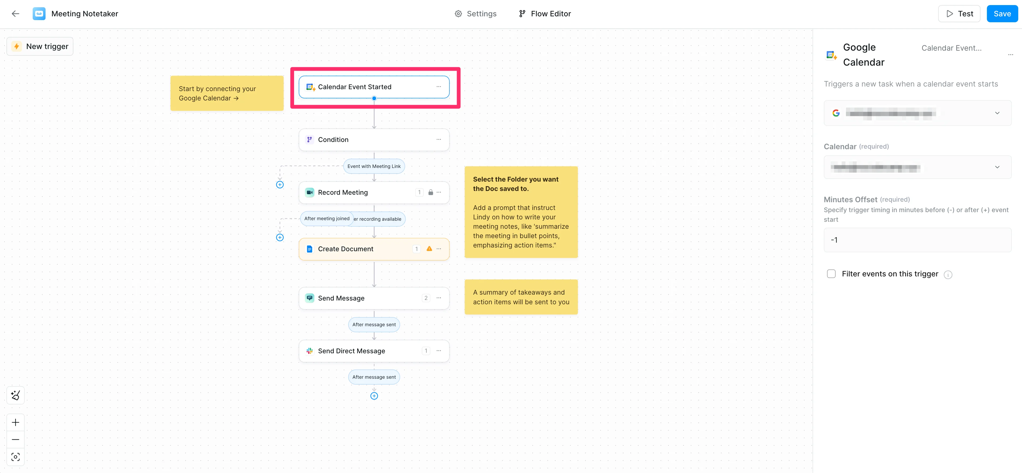Click warning icon on Create Document node

pyautogui.click(x=429, y=249)
